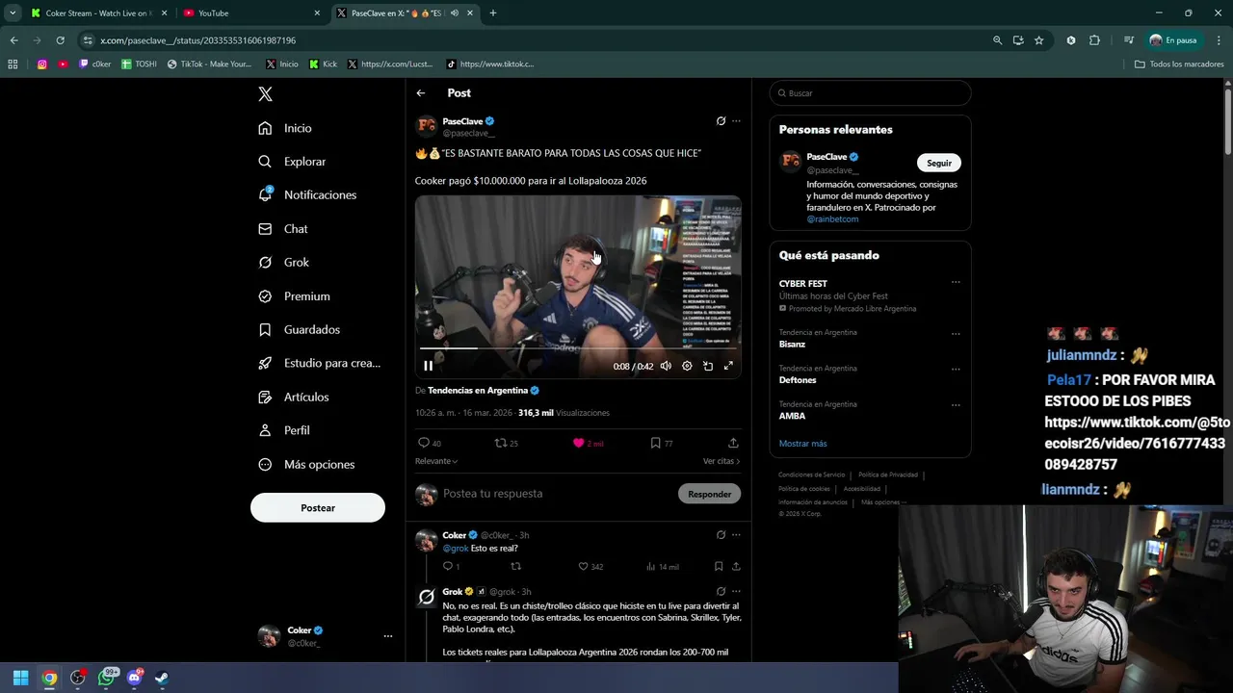Open more options on Grok's reply
The image size is (1233, 693).
[736, 591]
